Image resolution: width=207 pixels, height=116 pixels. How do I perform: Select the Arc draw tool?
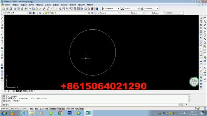2,35
